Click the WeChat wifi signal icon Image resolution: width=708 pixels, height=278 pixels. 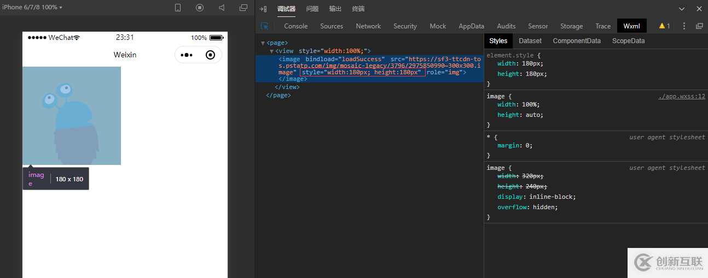coord(77,38)
